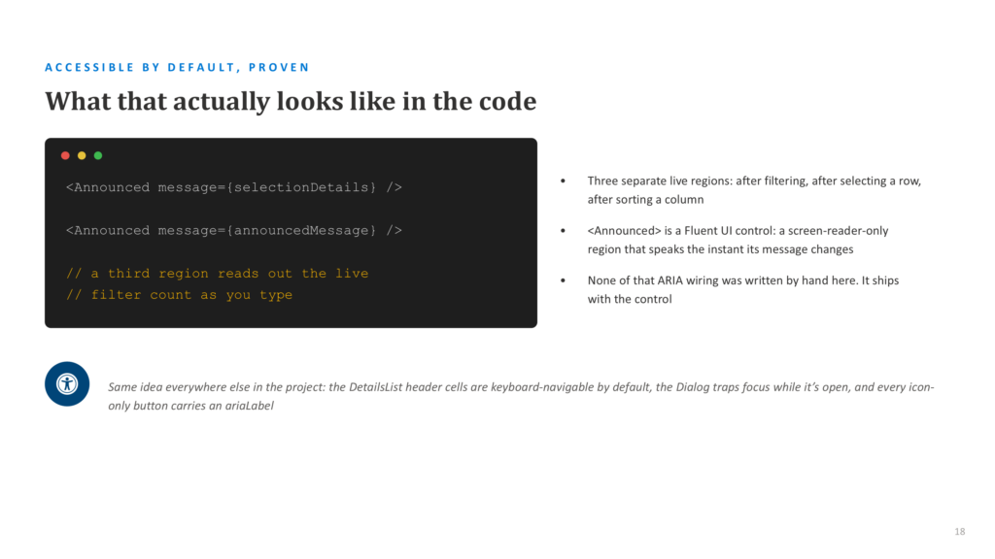Click the announcedMessage Announced code line

[x=233, y=231]
